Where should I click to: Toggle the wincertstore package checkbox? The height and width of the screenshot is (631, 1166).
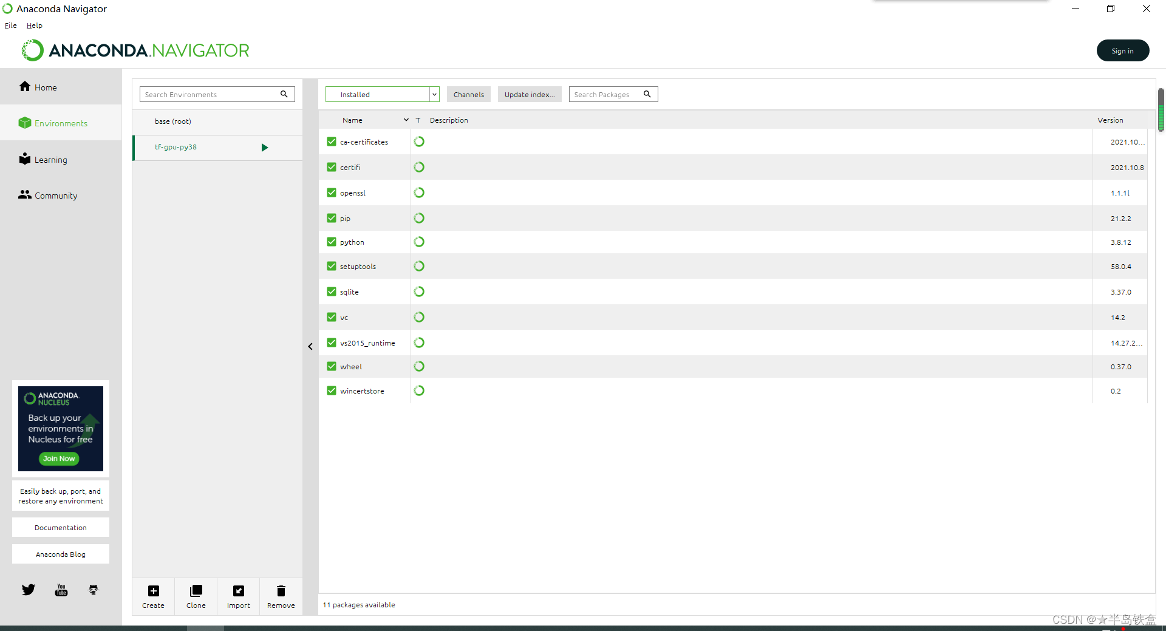[x=332, y=391]
